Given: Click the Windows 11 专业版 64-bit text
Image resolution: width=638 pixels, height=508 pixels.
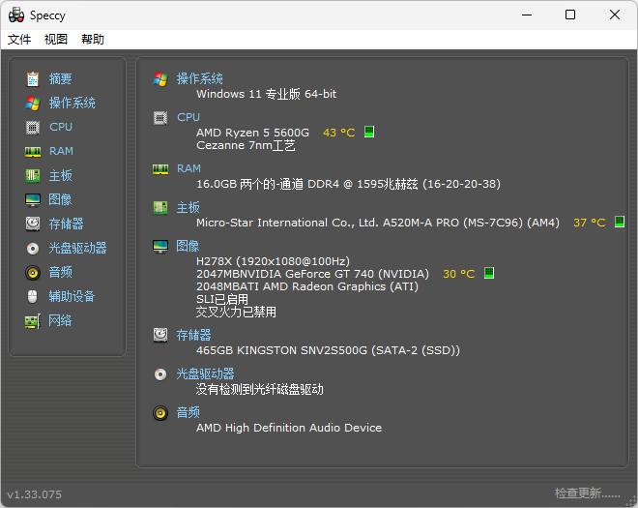Looking at the screenshot, I should click(x=267, y=94).
